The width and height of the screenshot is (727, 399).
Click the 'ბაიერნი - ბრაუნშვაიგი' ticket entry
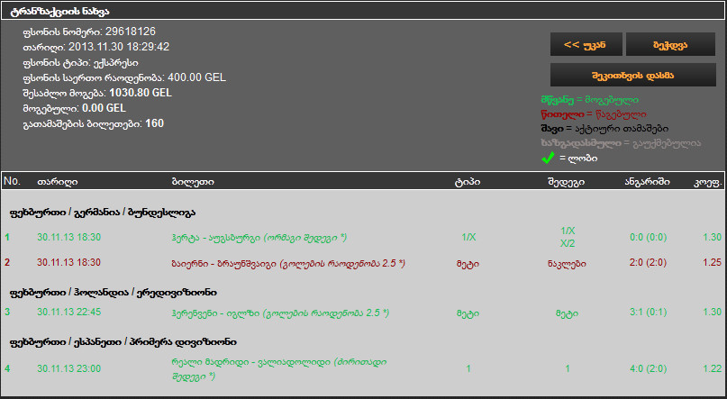coord(288,263)
